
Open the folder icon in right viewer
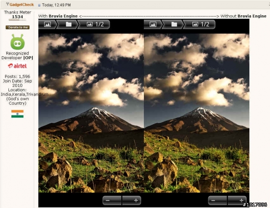(x=174, y=25)
